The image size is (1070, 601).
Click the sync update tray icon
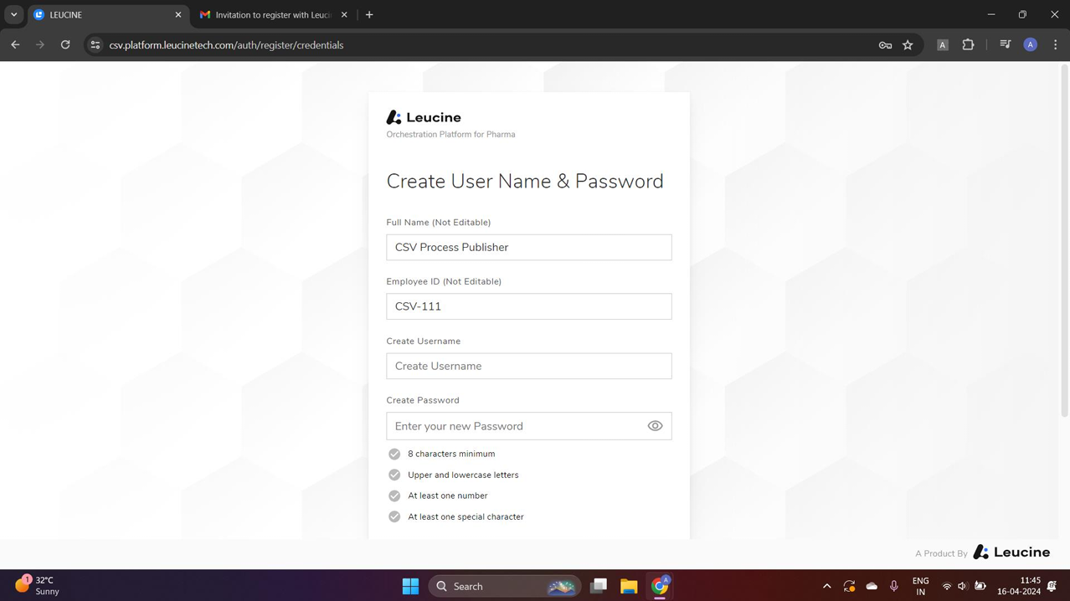pyautogui.click(x=849, y=586)
